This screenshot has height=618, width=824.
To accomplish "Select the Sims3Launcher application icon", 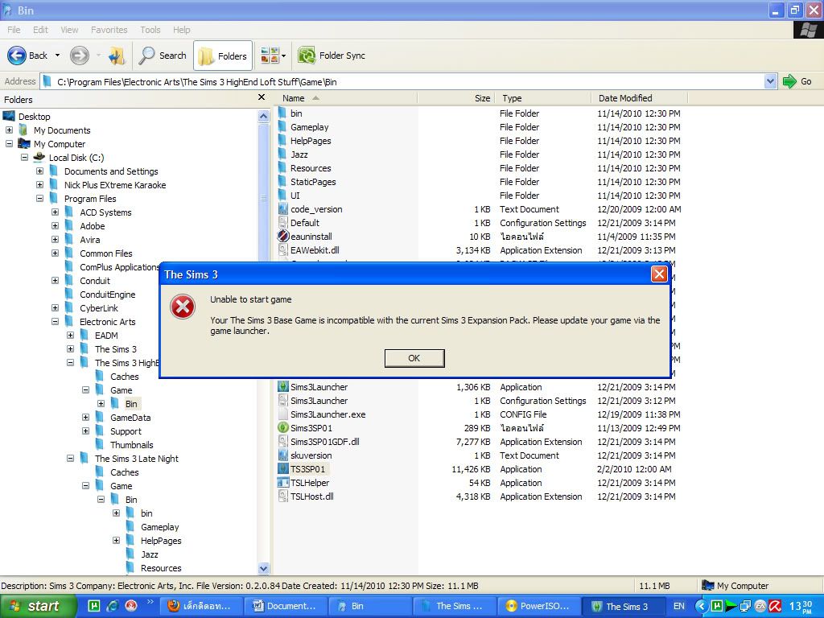I will (x=282, y=387).
